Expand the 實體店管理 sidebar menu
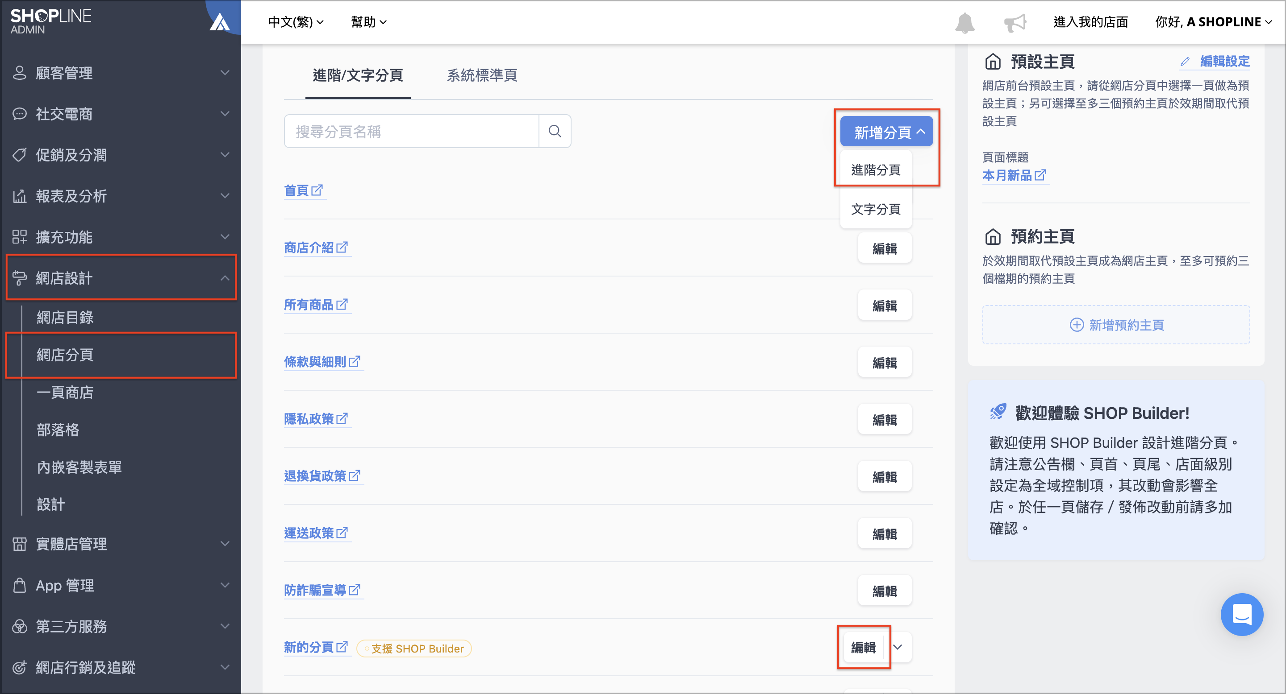 tap(225, 543)
